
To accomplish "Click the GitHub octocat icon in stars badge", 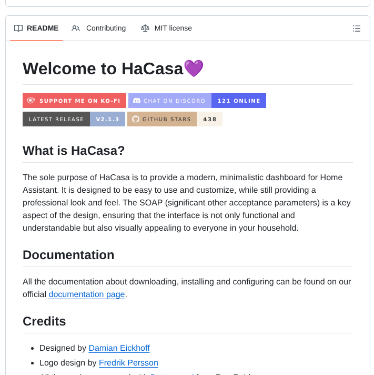I will pos(136,119).
